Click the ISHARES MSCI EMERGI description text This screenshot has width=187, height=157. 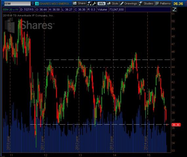point(54,4)
